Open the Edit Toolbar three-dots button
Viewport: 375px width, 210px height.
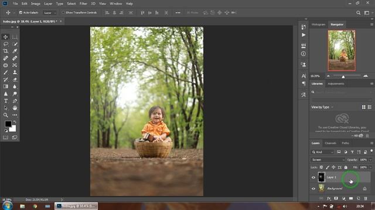point(15,115)
